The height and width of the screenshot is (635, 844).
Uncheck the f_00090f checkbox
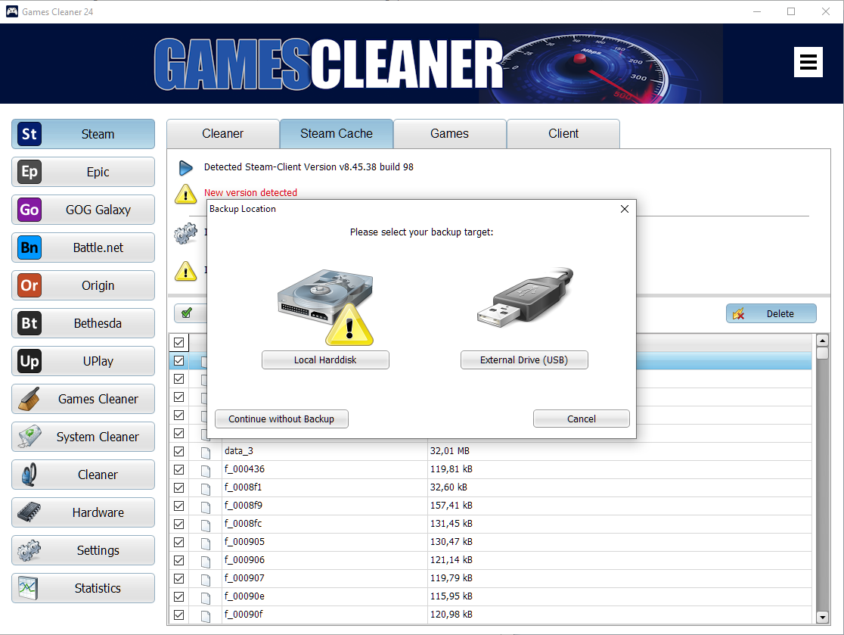179,615
